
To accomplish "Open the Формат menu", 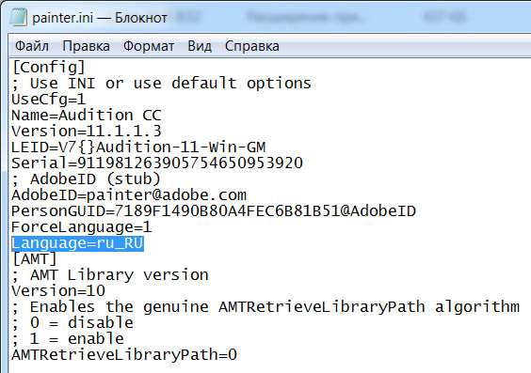I will point(149,46).
